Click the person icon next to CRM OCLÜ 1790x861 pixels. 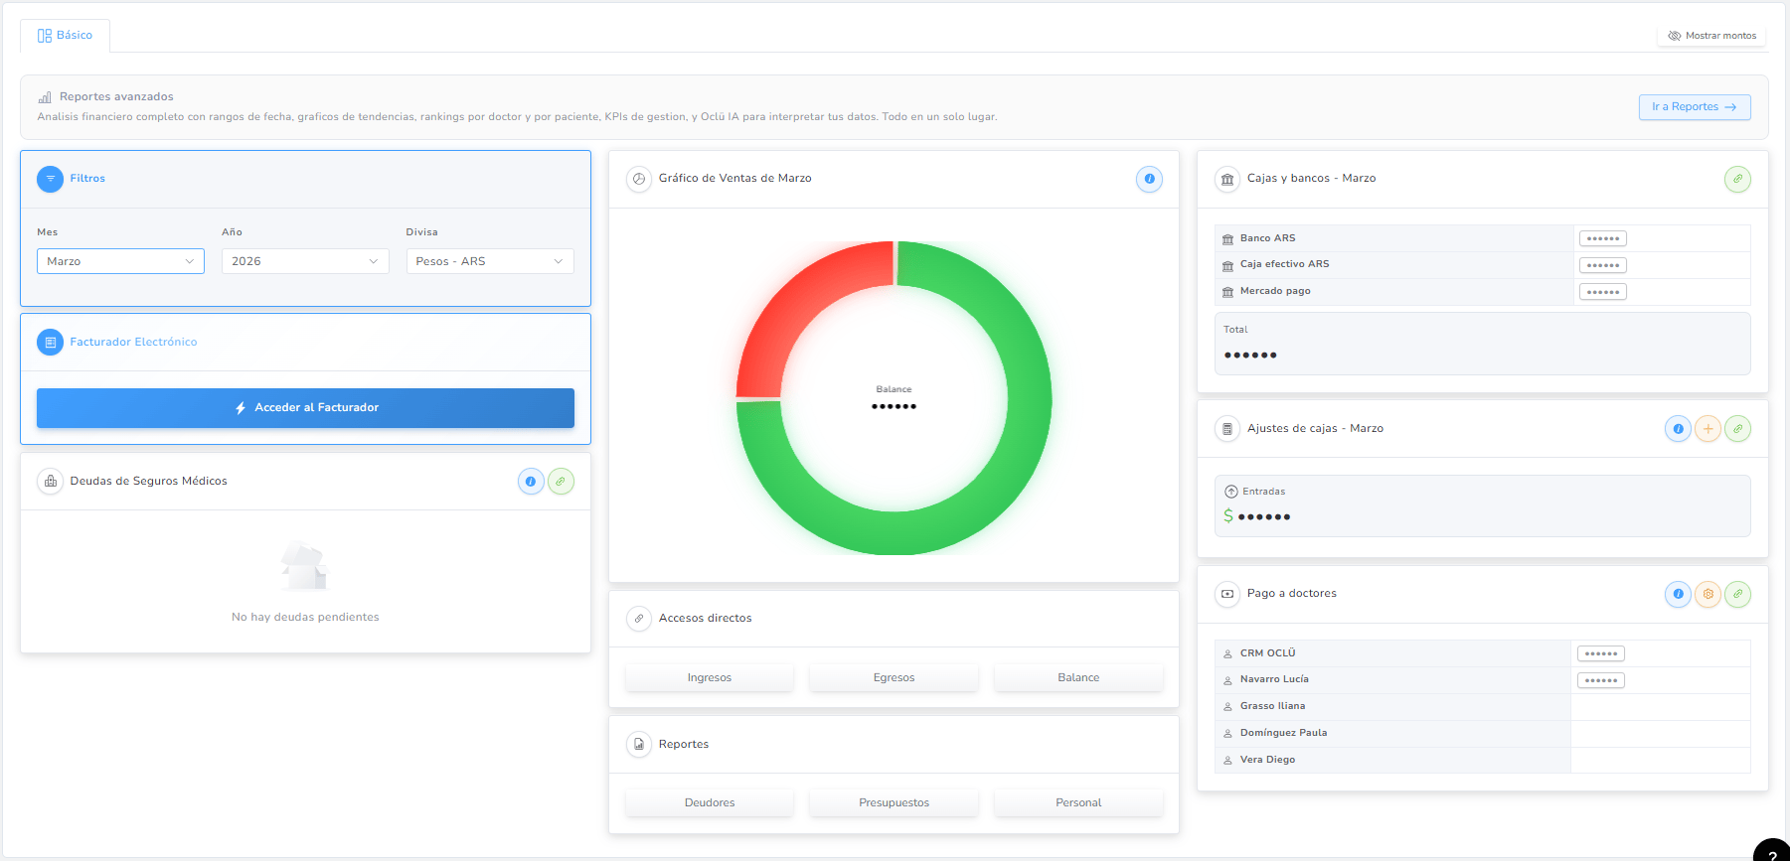point(1227,653)
